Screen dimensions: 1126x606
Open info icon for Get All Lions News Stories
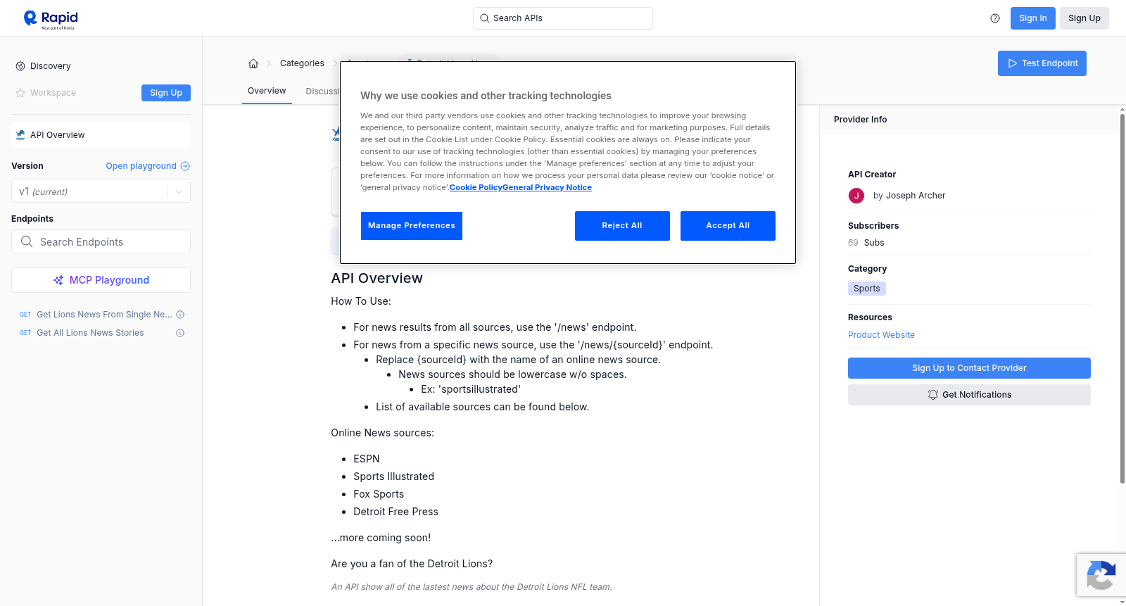click(180, 333)
